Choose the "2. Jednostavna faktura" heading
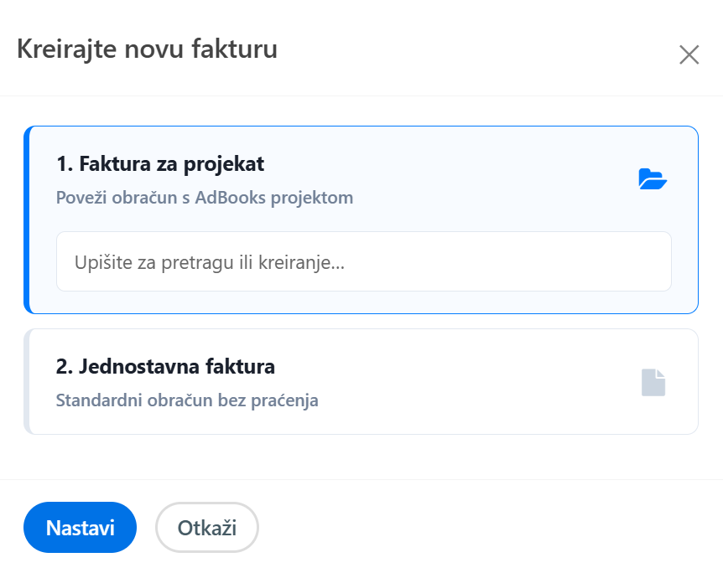The width and height of the screenshot is (723, 573). tap(165, 366)
